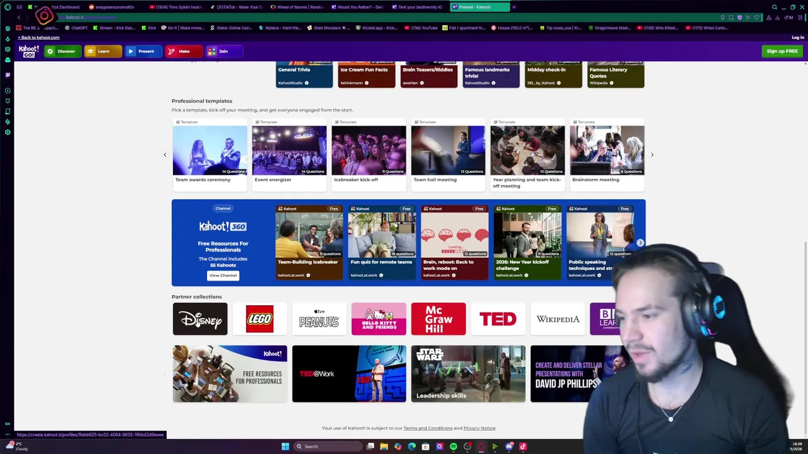Open Famous landmarks trivia card

pyautogui.click(x=491, y=74)
